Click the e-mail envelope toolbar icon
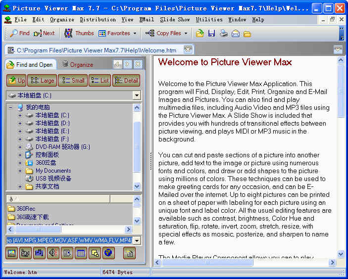 coord(236,34)
